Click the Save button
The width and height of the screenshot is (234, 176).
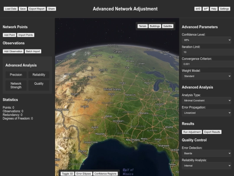click(23, 9)
